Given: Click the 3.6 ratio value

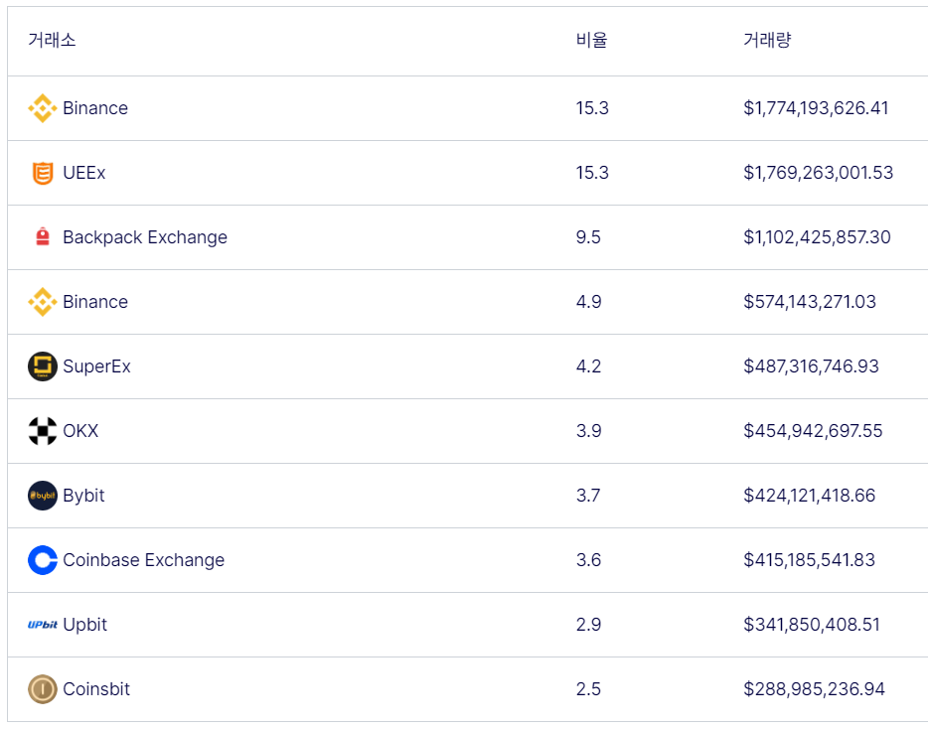Looking at the screenshot, I should click(x=589, y=560).
